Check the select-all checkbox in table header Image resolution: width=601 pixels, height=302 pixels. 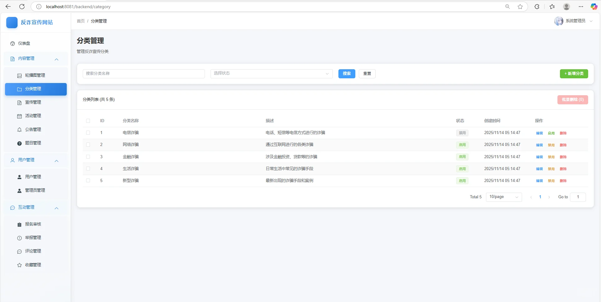[x=88, y=121]
